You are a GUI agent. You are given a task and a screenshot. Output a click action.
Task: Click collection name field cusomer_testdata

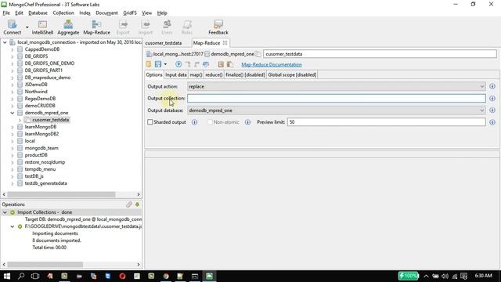click(x=380, y=54)
